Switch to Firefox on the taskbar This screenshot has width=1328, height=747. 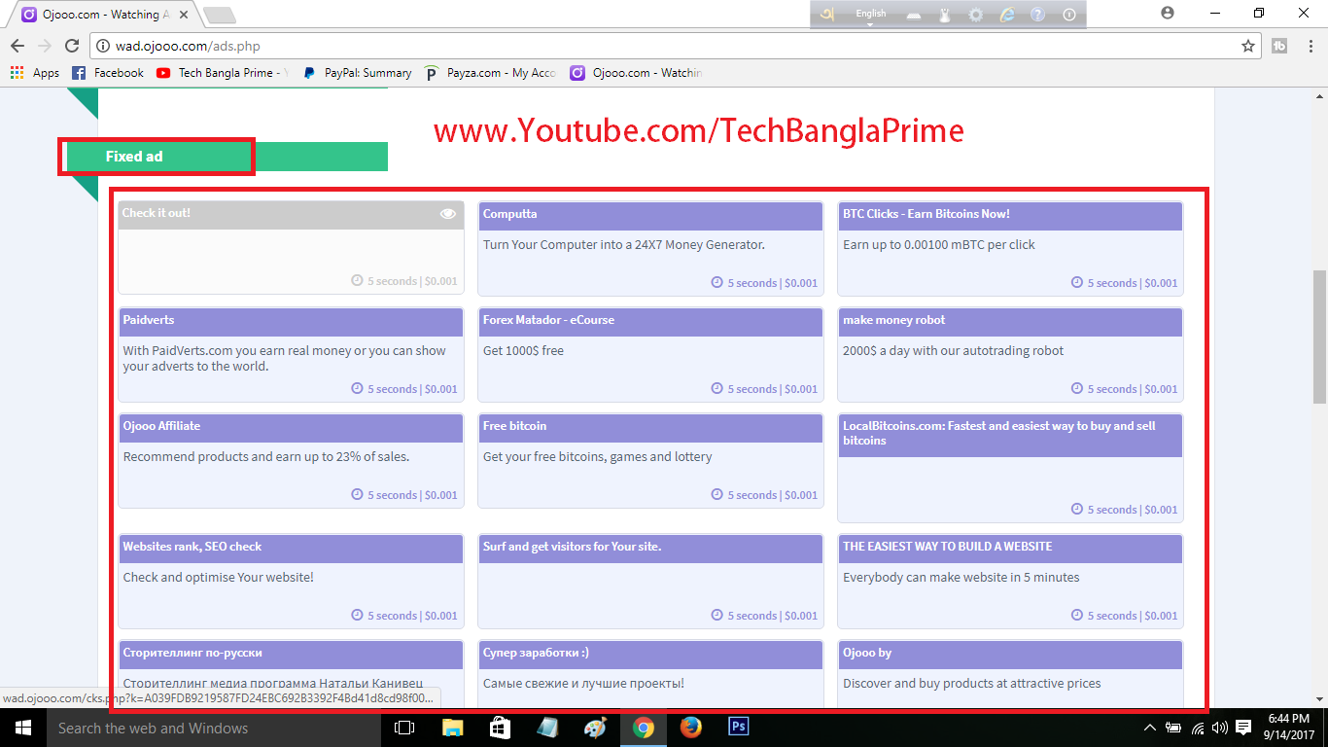point(690,728)
